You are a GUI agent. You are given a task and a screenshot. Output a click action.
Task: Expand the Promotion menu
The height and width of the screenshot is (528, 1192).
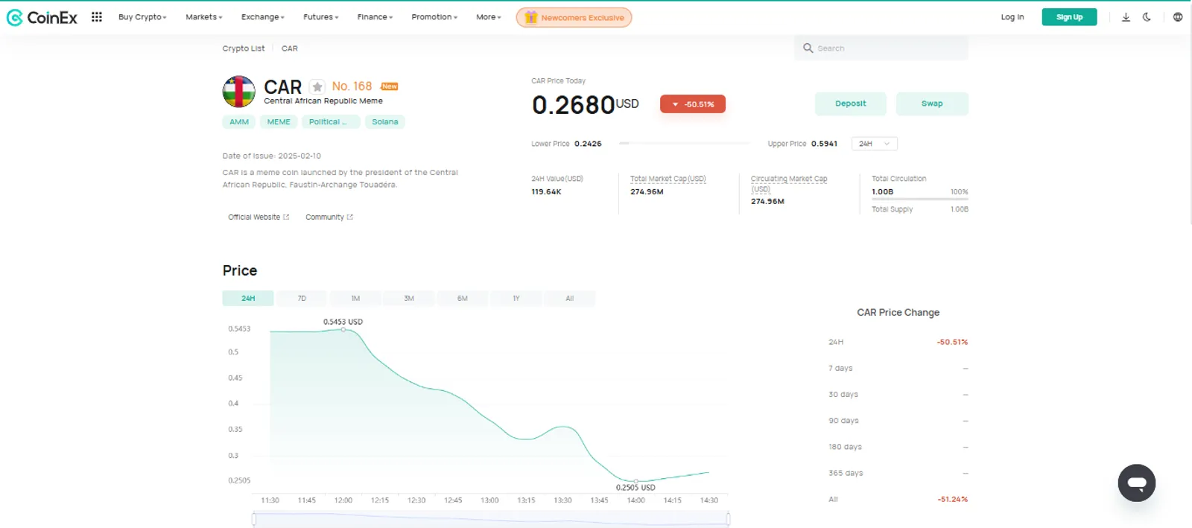click(x=434, y=17)
